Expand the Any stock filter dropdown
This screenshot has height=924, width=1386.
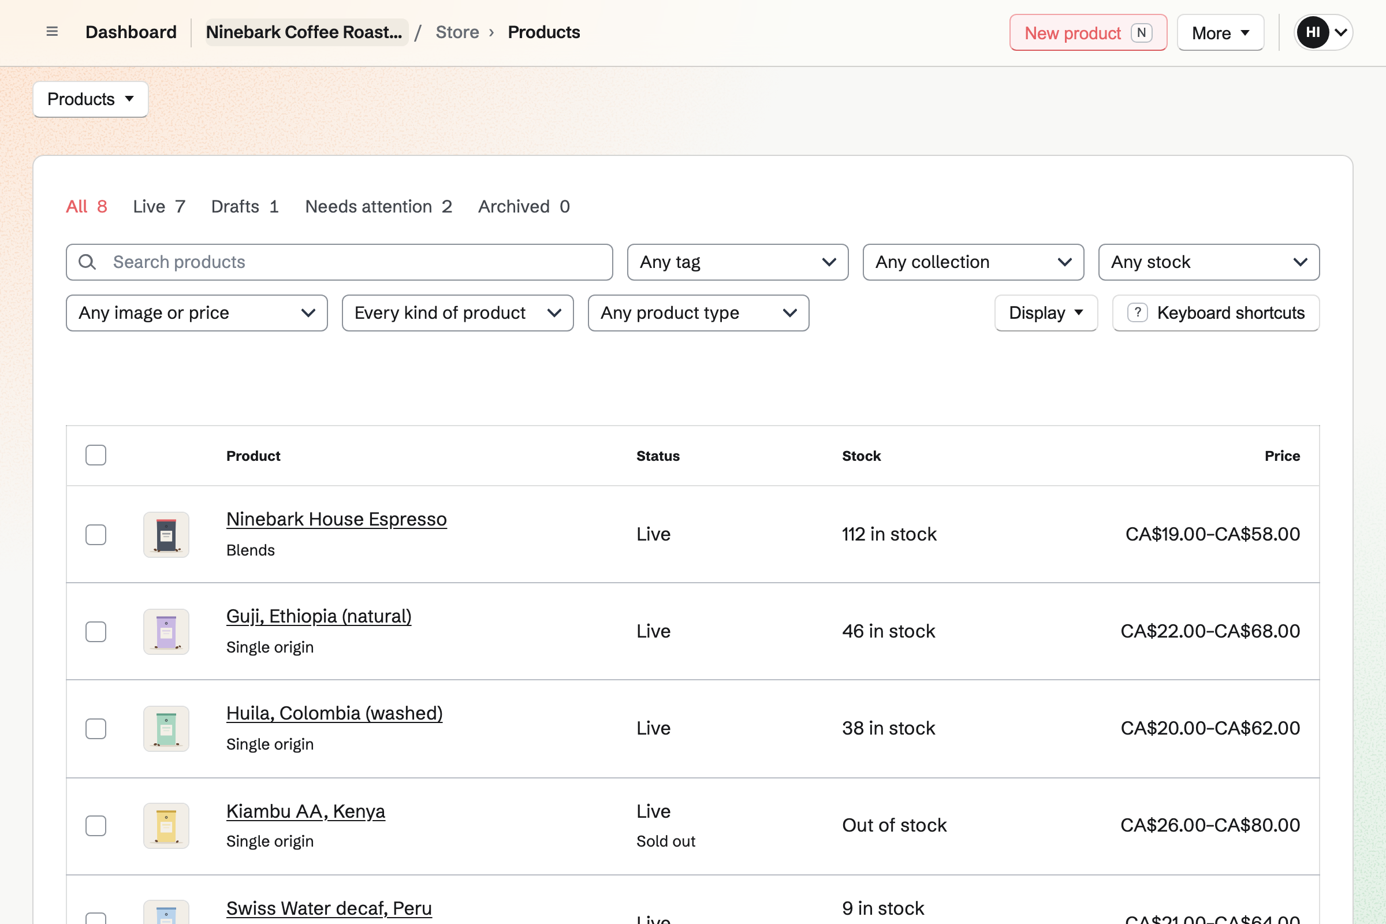pos(1209,262)
